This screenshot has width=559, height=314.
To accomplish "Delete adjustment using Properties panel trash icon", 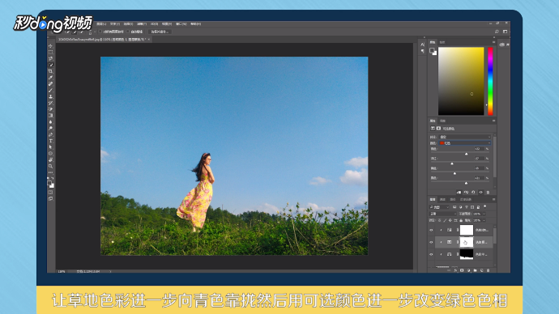I will tap(488, 193).
